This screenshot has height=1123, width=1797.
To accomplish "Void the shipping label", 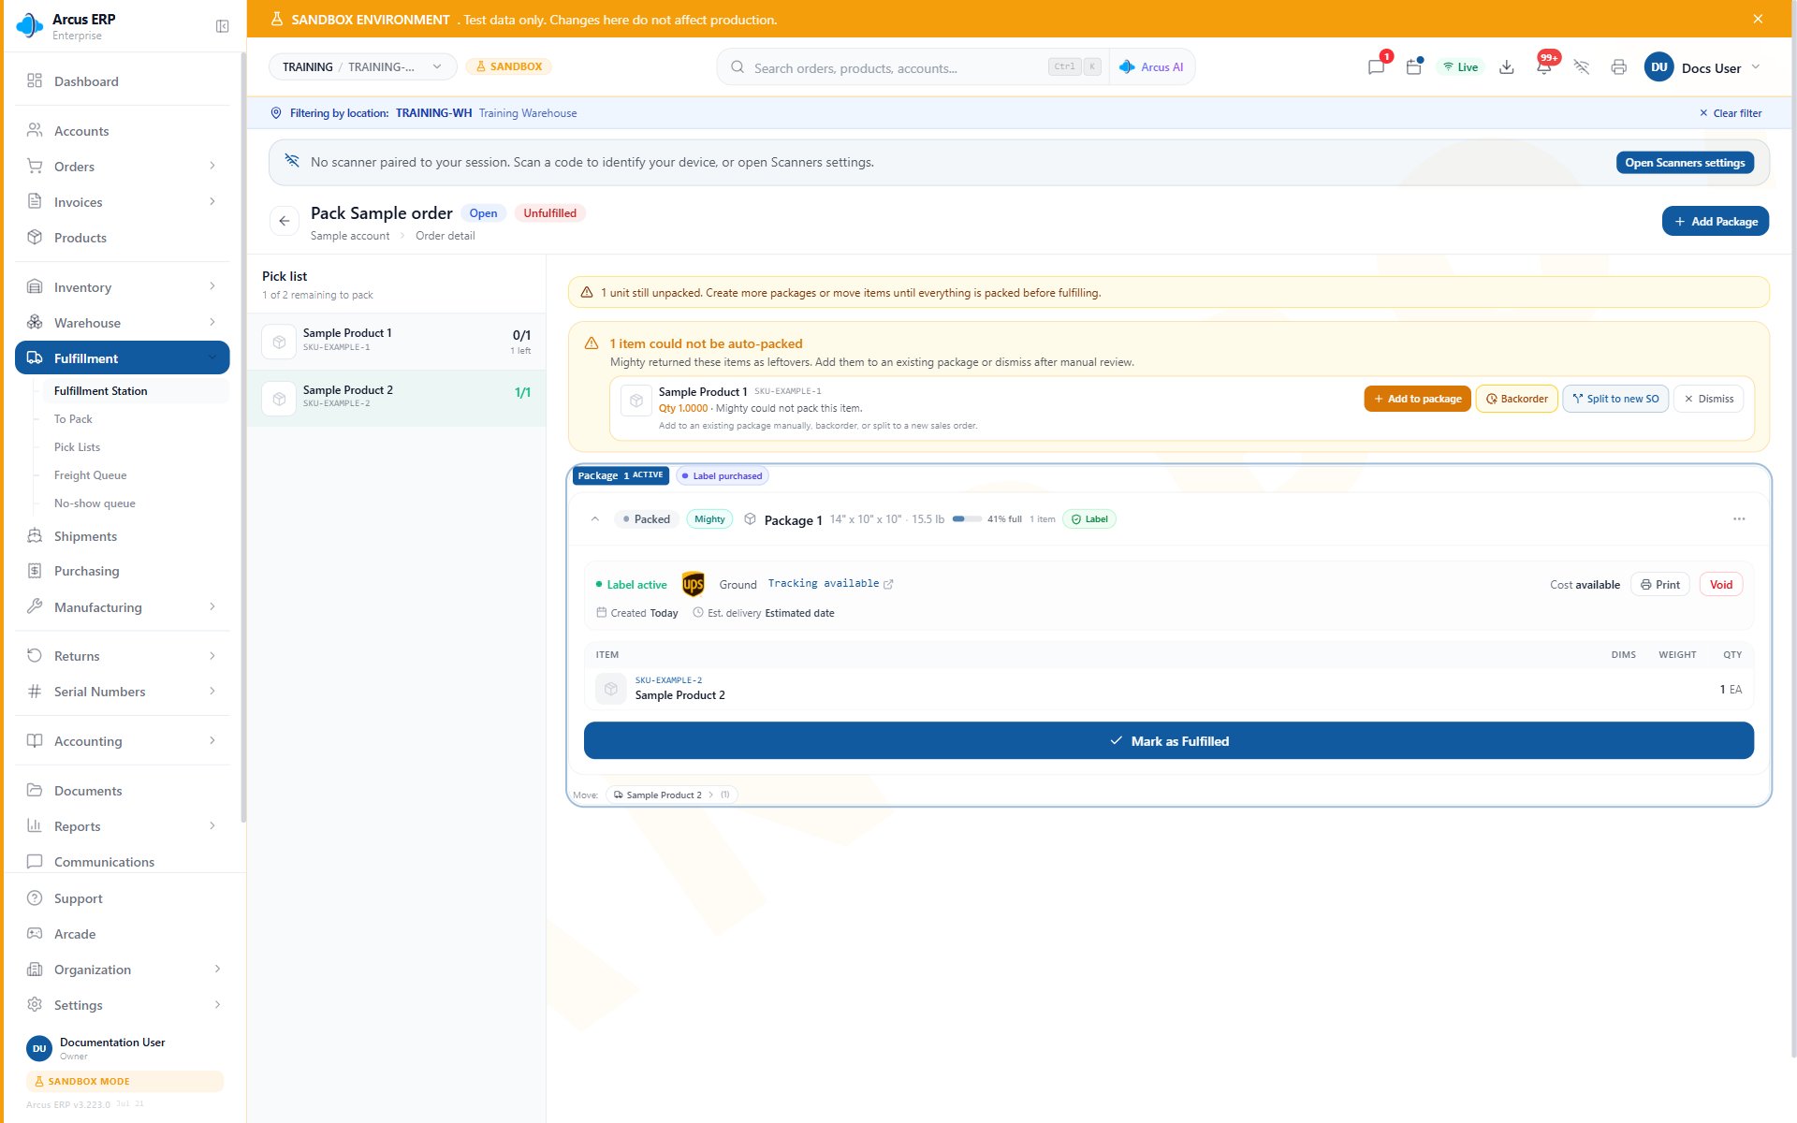I will (1720, 585).
